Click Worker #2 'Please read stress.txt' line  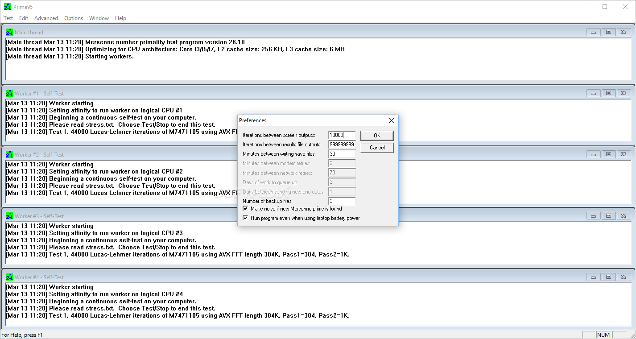tap(111, 186)
